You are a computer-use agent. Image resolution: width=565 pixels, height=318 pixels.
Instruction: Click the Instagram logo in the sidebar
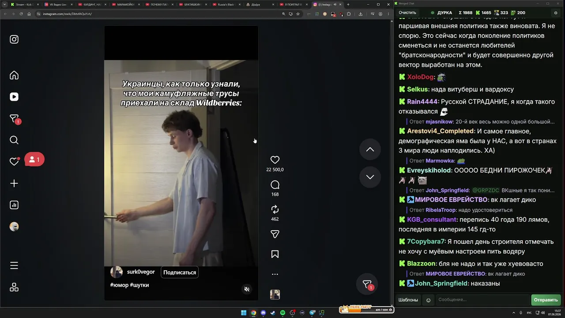click(14, 39)
